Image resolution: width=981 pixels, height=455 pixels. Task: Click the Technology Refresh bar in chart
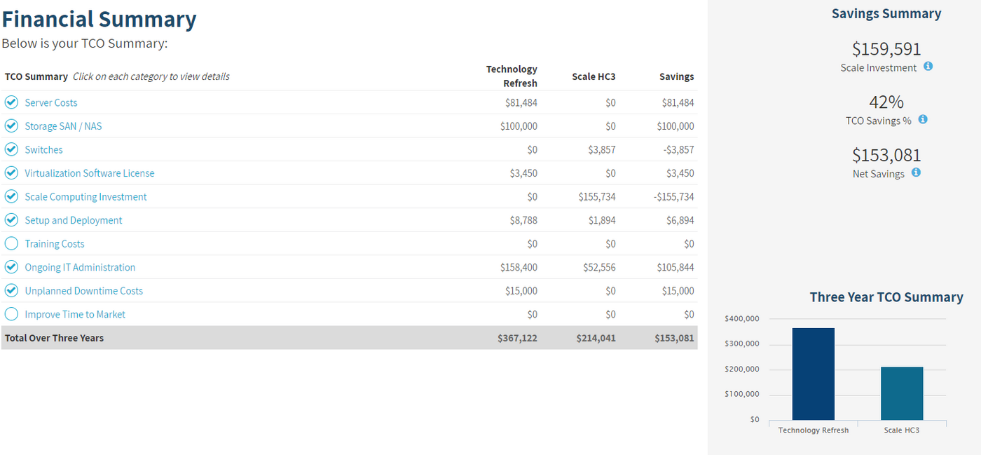coord(813,374)
